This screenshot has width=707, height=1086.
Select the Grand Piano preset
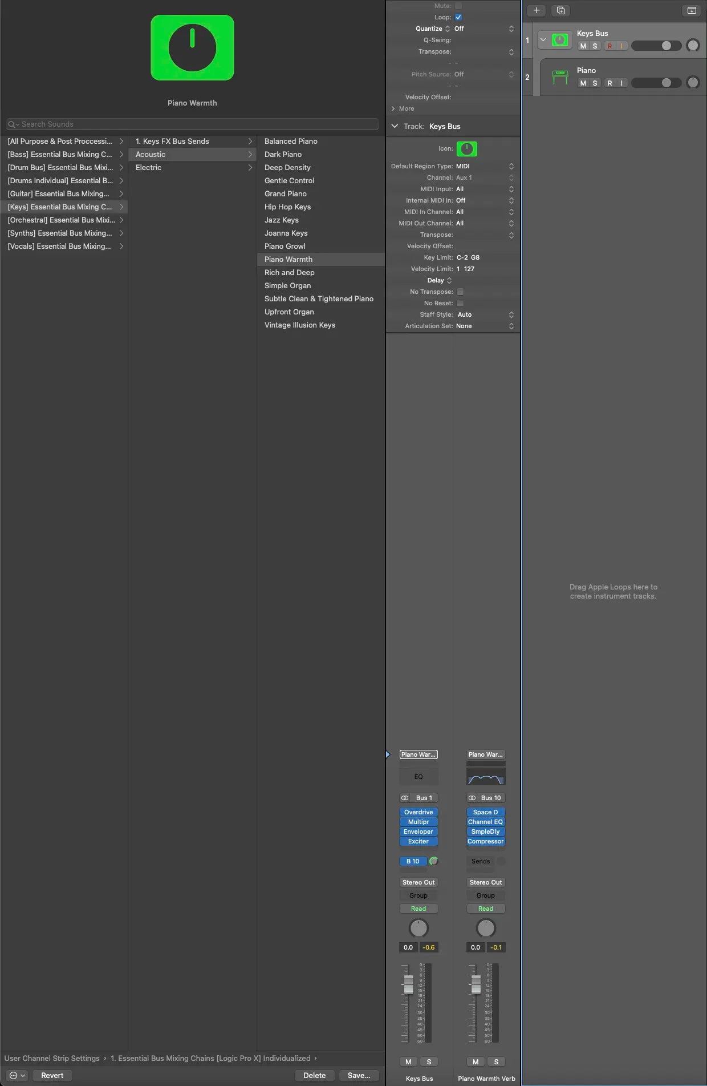click(x=286, y=193)
